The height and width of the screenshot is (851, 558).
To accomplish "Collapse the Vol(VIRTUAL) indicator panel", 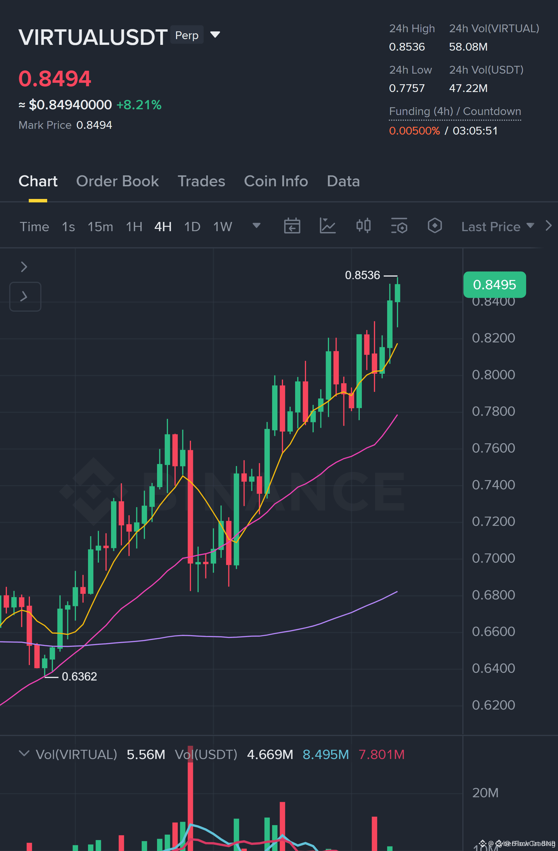I will tap(24, 753).
